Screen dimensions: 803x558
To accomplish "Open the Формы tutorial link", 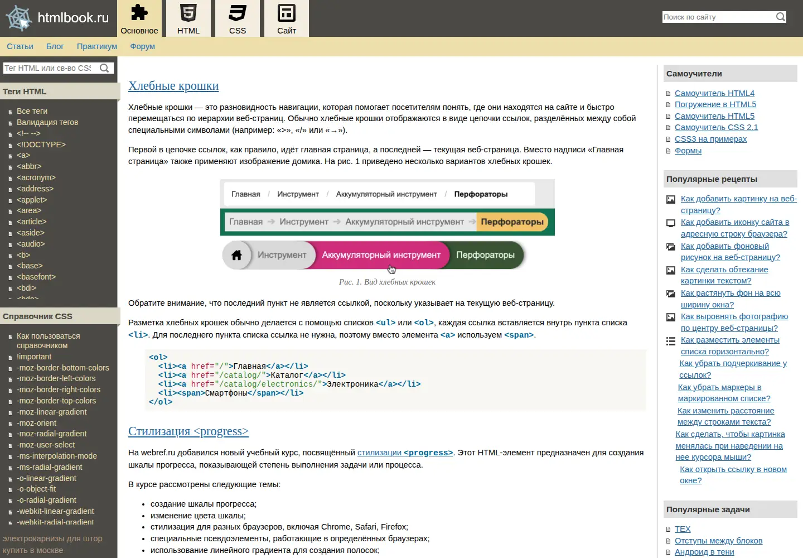I will point(688,151).
